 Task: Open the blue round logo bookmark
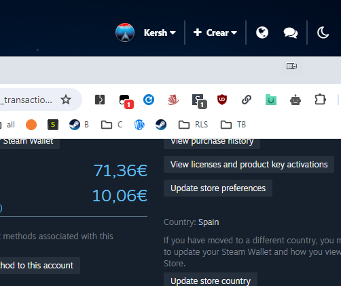point(139,125)
